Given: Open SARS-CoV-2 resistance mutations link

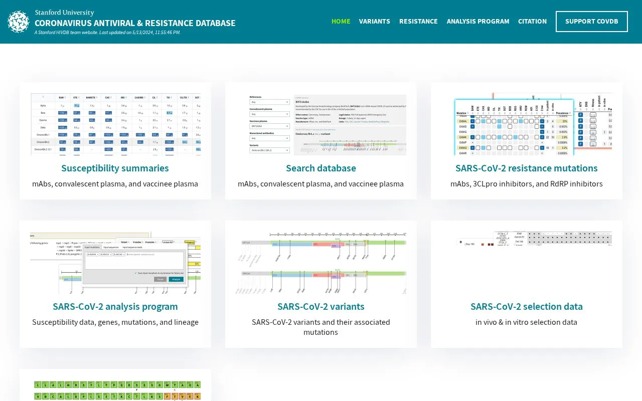Looking at the screenshot, I should coord(527,168).
